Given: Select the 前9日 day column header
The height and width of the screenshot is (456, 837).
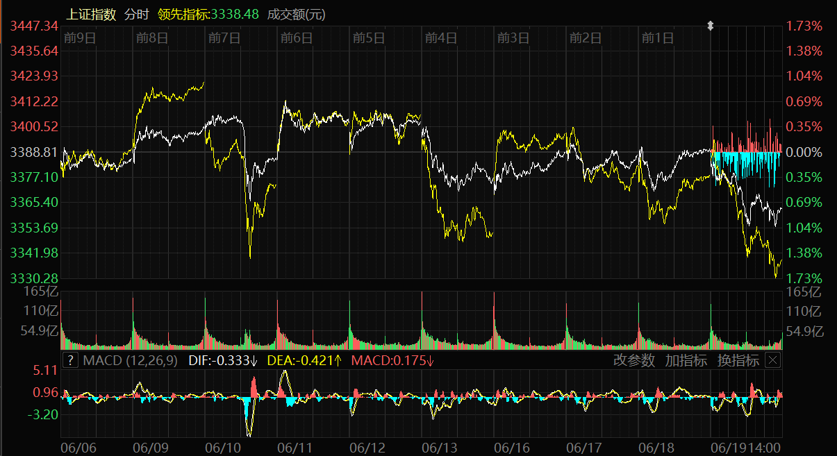Looking at the screenshot, I should pyautogui.click(x=79, y=38).
